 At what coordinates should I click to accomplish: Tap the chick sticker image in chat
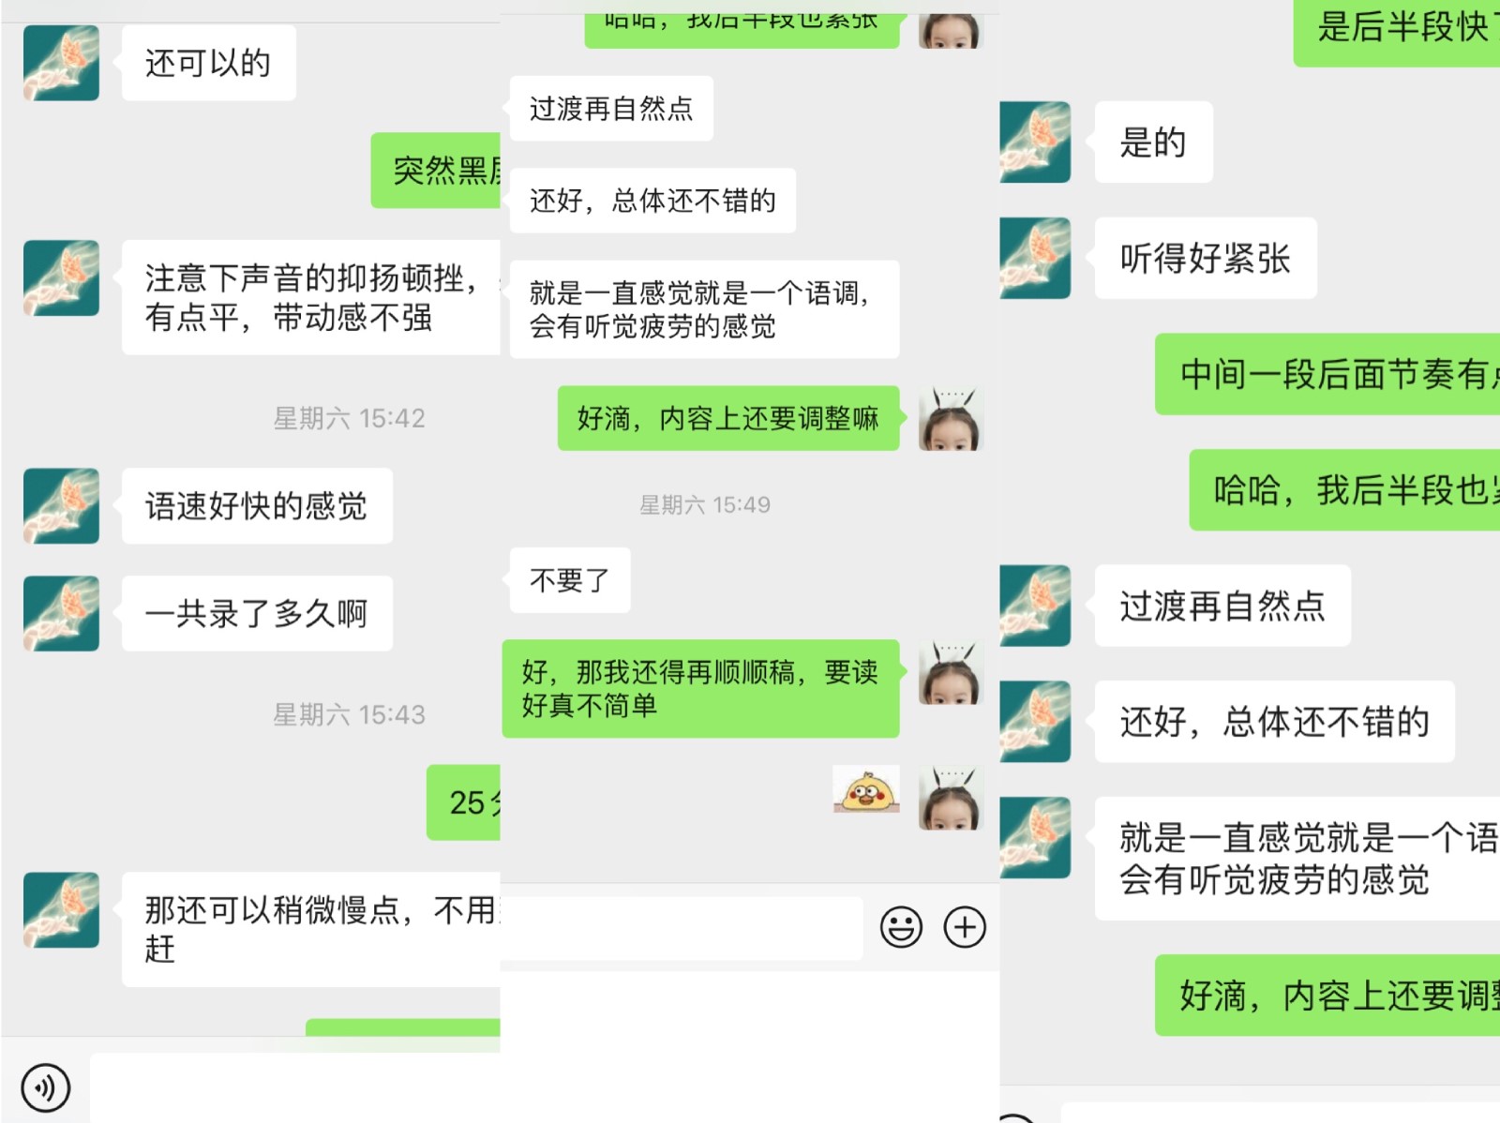pos(866,789)
